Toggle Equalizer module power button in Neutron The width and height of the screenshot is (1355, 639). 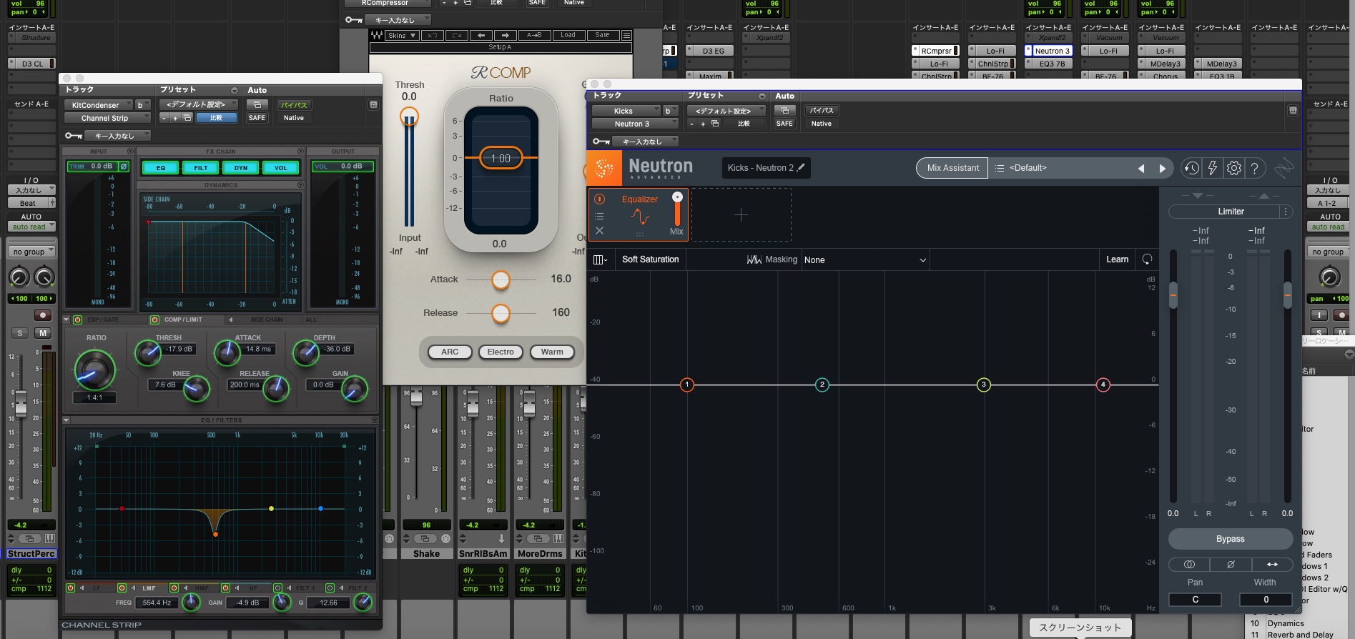[x=599, y=199]
